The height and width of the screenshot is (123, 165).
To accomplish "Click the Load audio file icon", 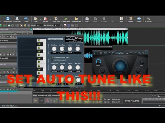I will pyautogui.click(x=36, y=19).
